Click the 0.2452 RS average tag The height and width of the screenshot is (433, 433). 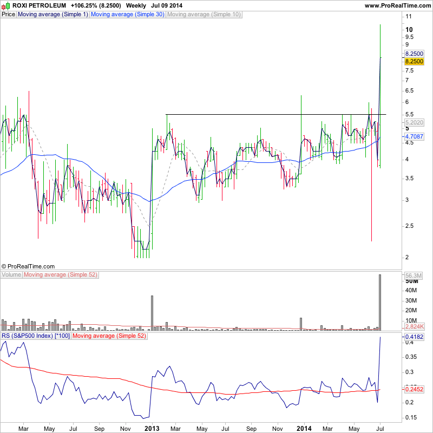(x=414, y=389)
